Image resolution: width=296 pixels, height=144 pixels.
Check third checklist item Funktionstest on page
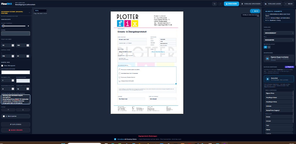click(120, 77)
